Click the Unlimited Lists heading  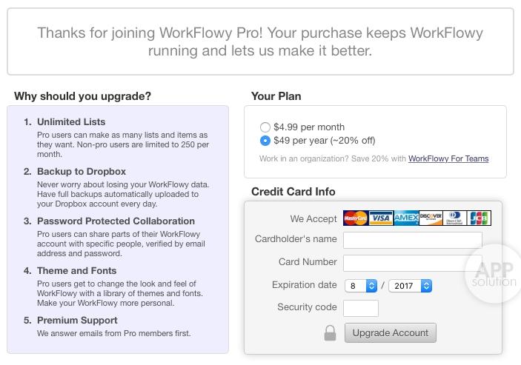(71, 121)
